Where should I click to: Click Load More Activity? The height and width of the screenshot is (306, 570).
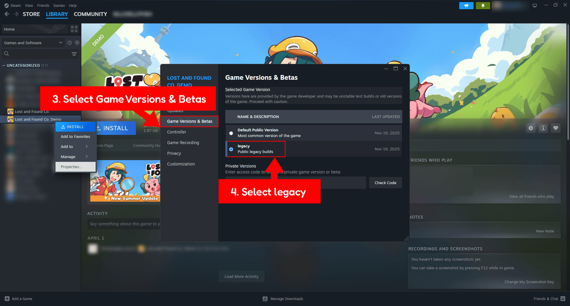(242, 276)
